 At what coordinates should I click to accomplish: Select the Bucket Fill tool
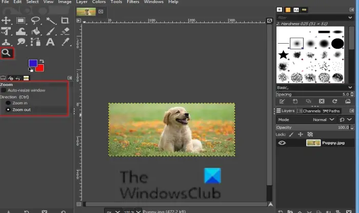tap(35, 31)
